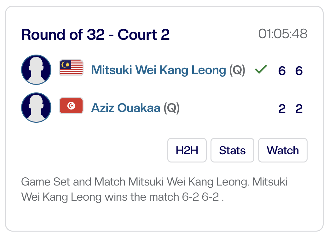Image resolution: width=329 pixels, height=236 pixels.
Task: Click the match duration 01:05:48
Action: point(283,34)
